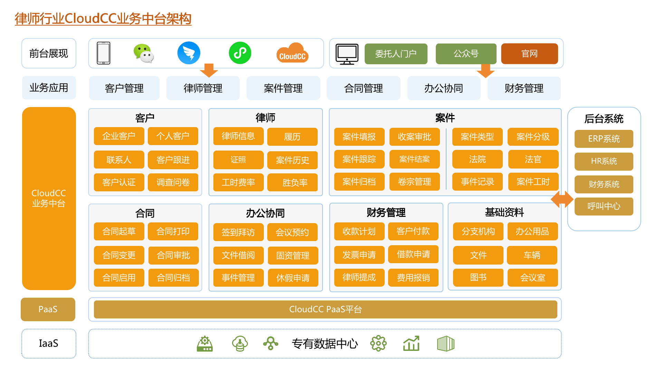Click the network nodes icon in IaaS row
The width and height of the screenshot is (663, 373).
271,343
